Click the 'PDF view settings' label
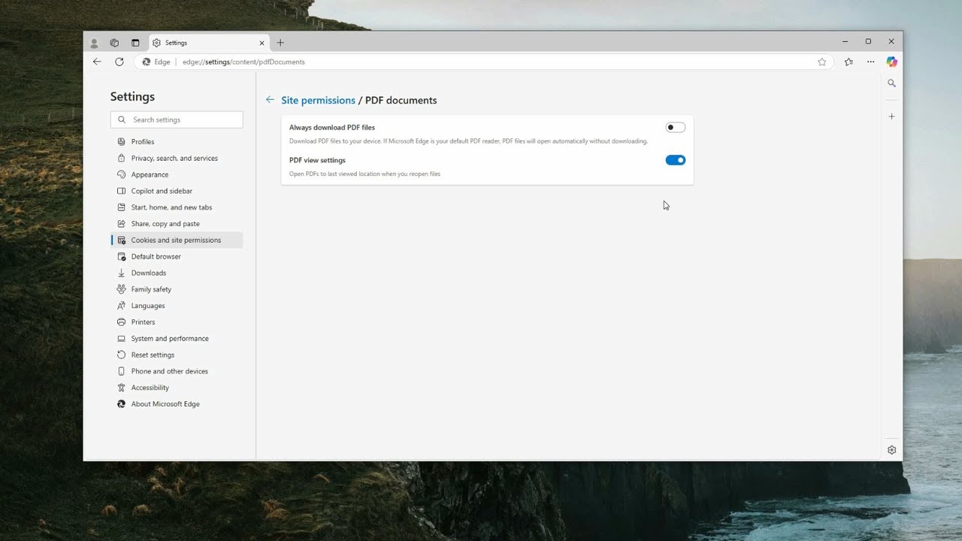Image resolution: width=962 pixels, height=541 pixels. pyautogui.click(x=317, y=160)
